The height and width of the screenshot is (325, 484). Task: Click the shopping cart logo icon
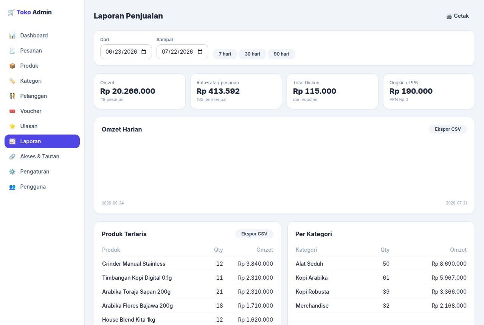click(x=11, y=12)
